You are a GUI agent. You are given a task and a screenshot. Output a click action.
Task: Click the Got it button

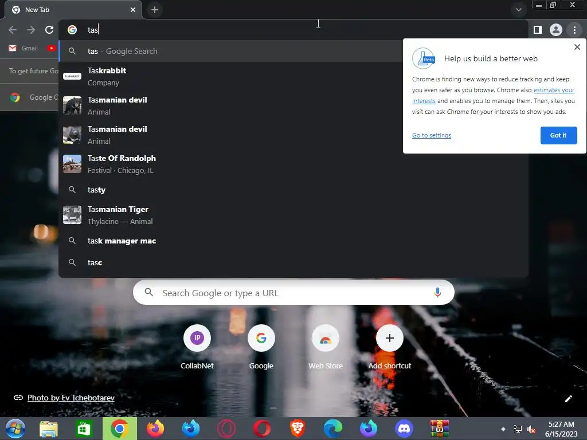click(558, 135)
